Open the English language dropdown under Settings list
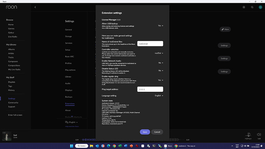Image resolution: width=265 pixels, height=149 pixels. (73, 122)
